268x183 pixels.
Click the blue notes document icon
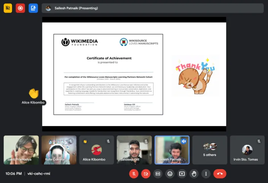click(33, 8)
